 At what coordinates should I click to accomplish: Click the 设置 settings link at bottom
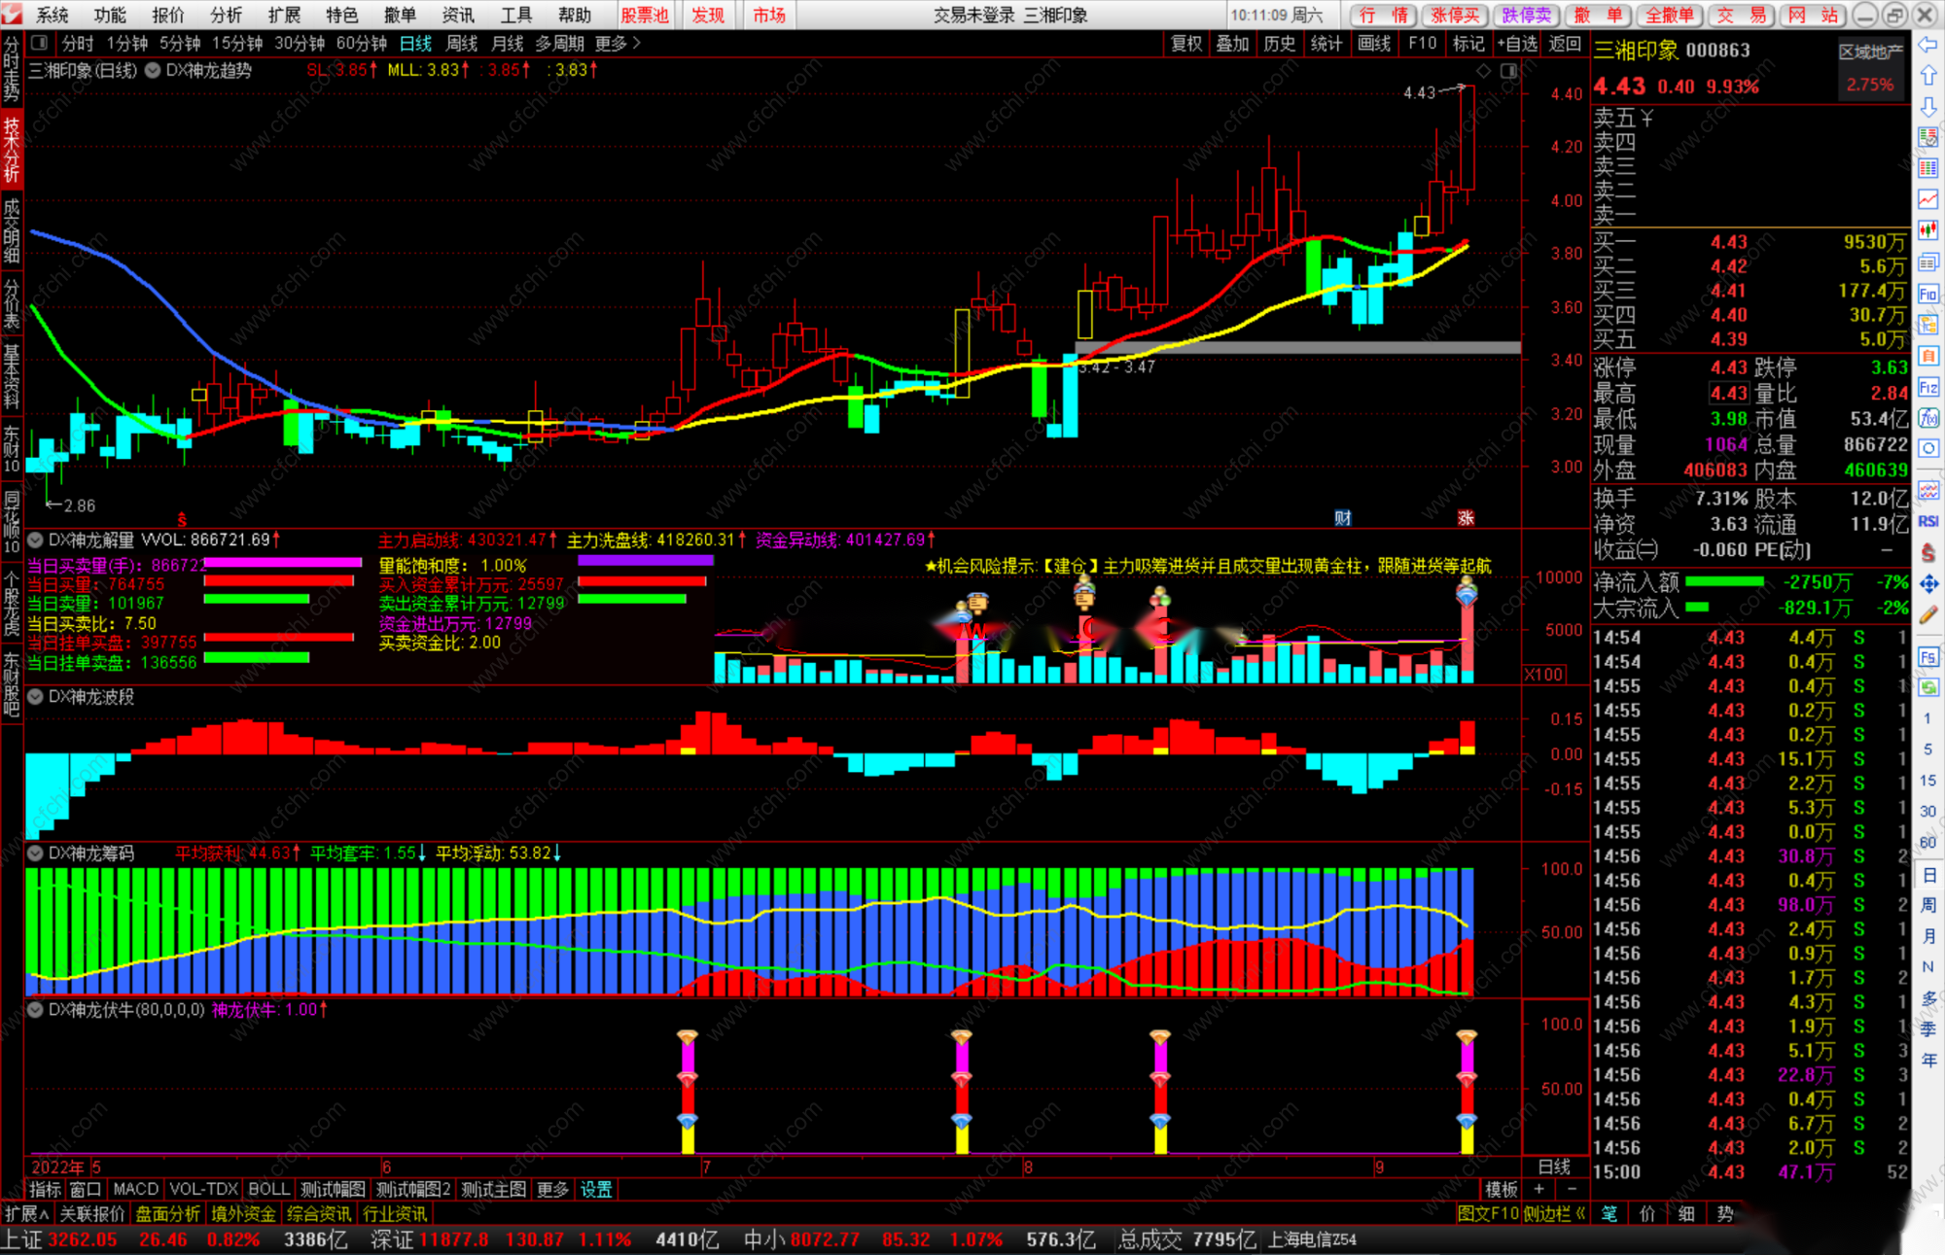point(596,1189)
